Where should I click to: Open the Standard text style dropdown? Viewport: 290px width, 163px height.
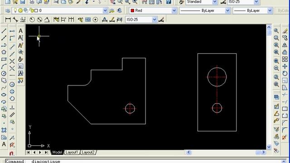click(215, 2)
